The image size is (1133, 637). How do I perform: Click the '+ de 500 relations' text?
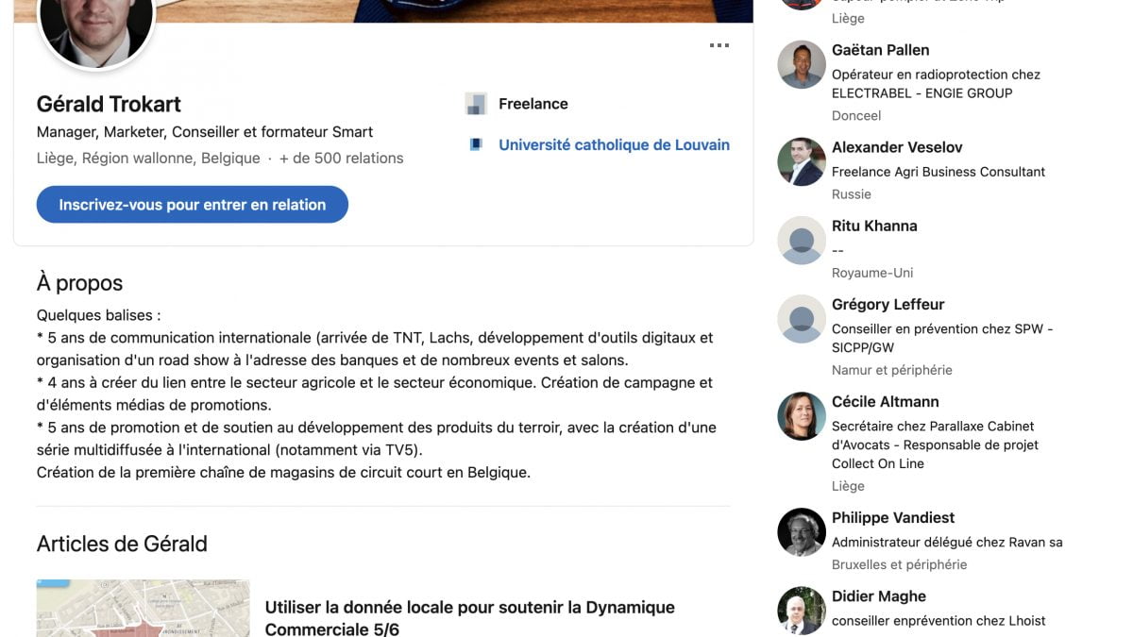(341, 159)
